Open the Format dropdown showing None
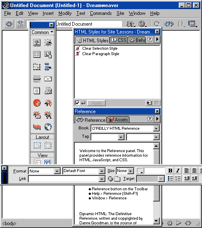This screenshot has height=228, width=202. (44, 171)
